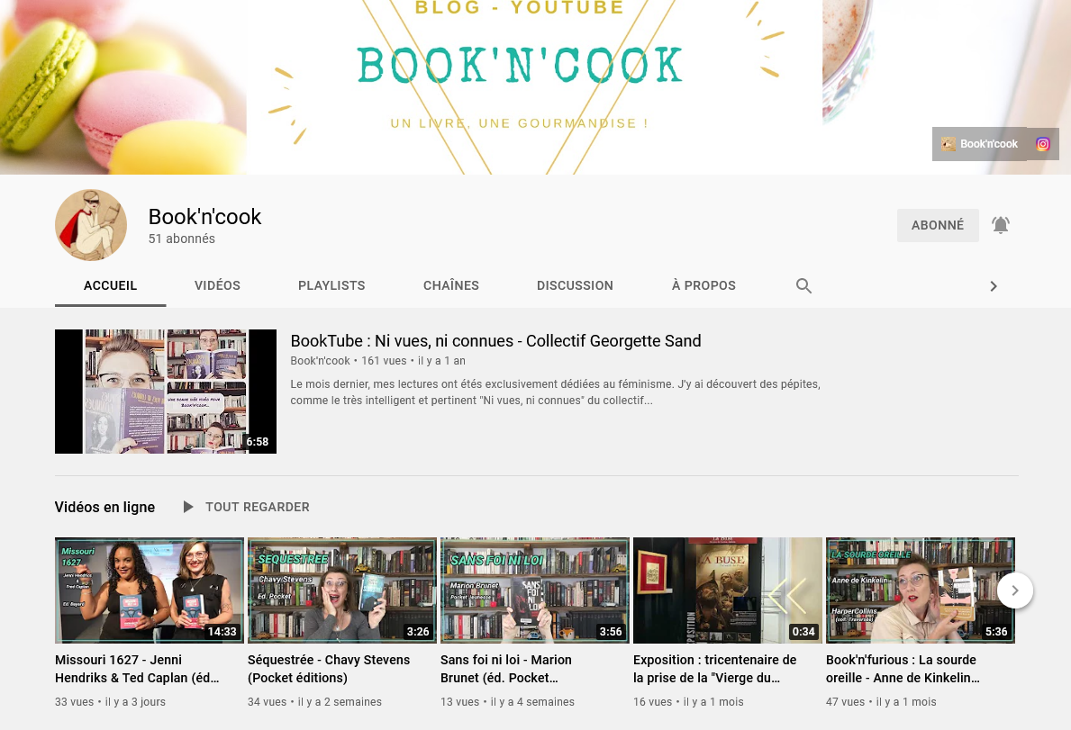
Task: Play the Séquestrée Chevy Stevens video thumbnail
Action: point(342,590)
